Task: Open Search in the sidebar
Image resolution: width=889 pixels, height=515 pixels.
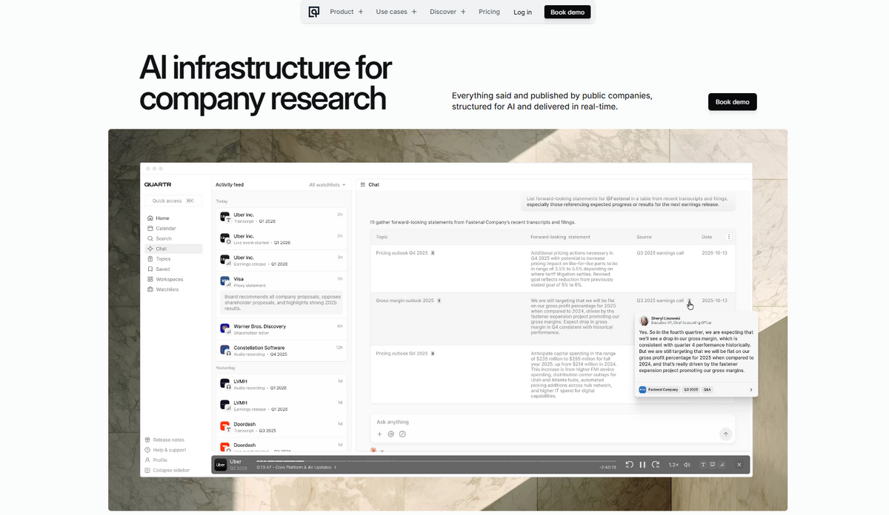Action: coord(173,239)
